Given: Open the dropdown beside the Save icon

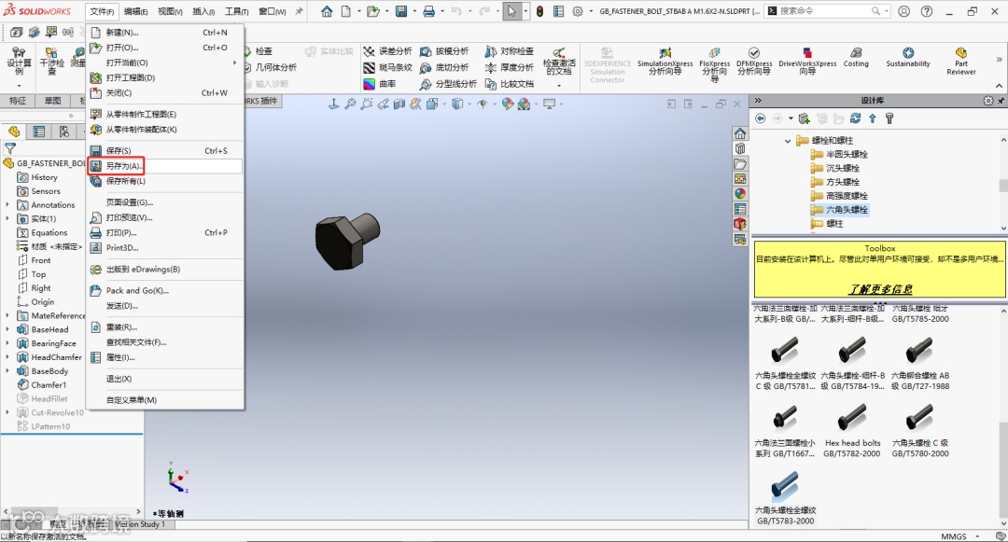Looking at the screenshot, I should [x=414, y=11].
